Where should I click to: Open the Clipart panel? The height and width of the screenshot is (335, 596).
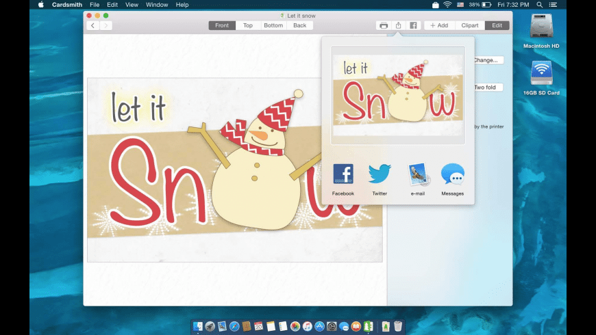470,25
